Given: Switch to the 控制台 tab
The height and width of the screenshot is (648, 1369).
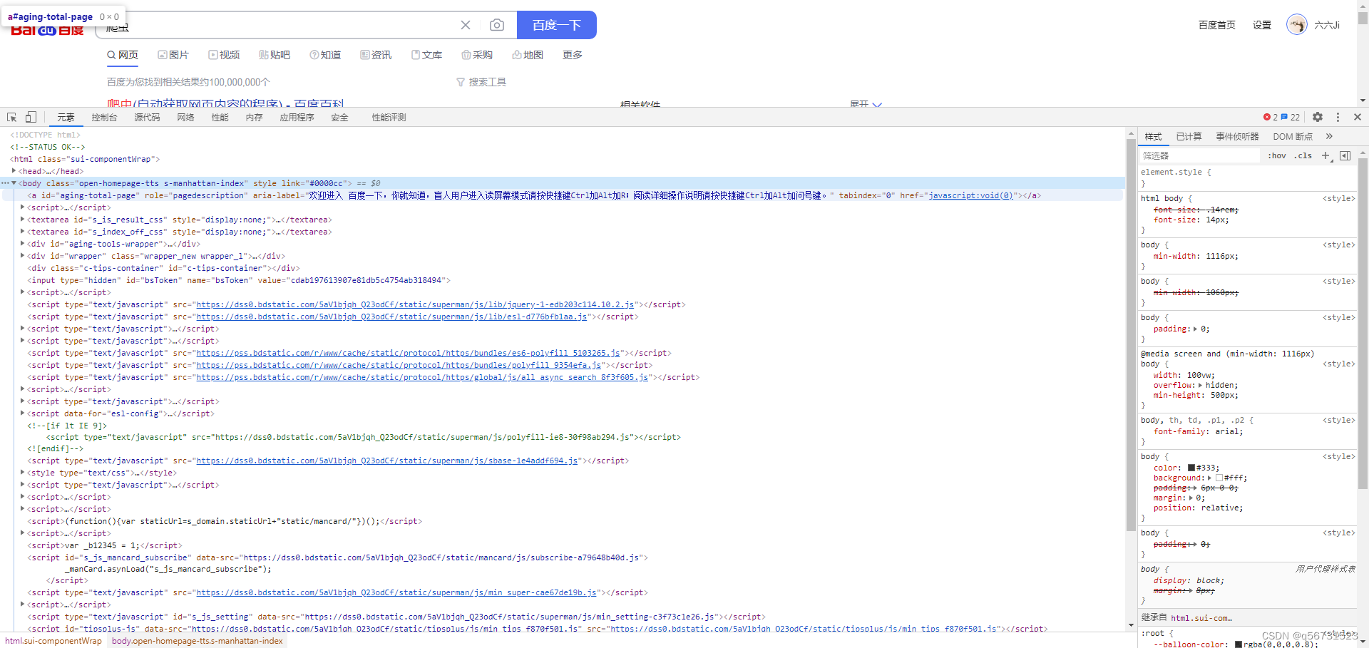Looking at the screenshot, I should tap(104, 117).
